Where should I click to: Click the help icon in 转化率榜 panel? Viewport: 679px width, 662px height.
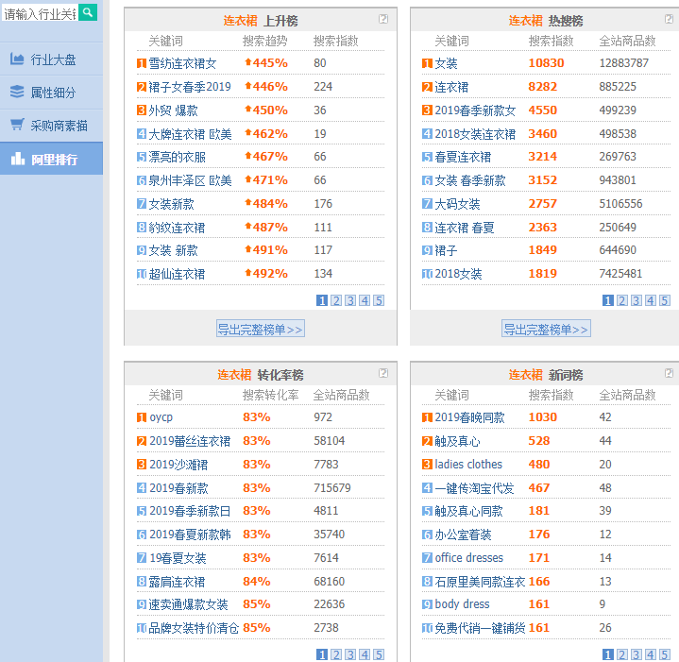[383, 373]
